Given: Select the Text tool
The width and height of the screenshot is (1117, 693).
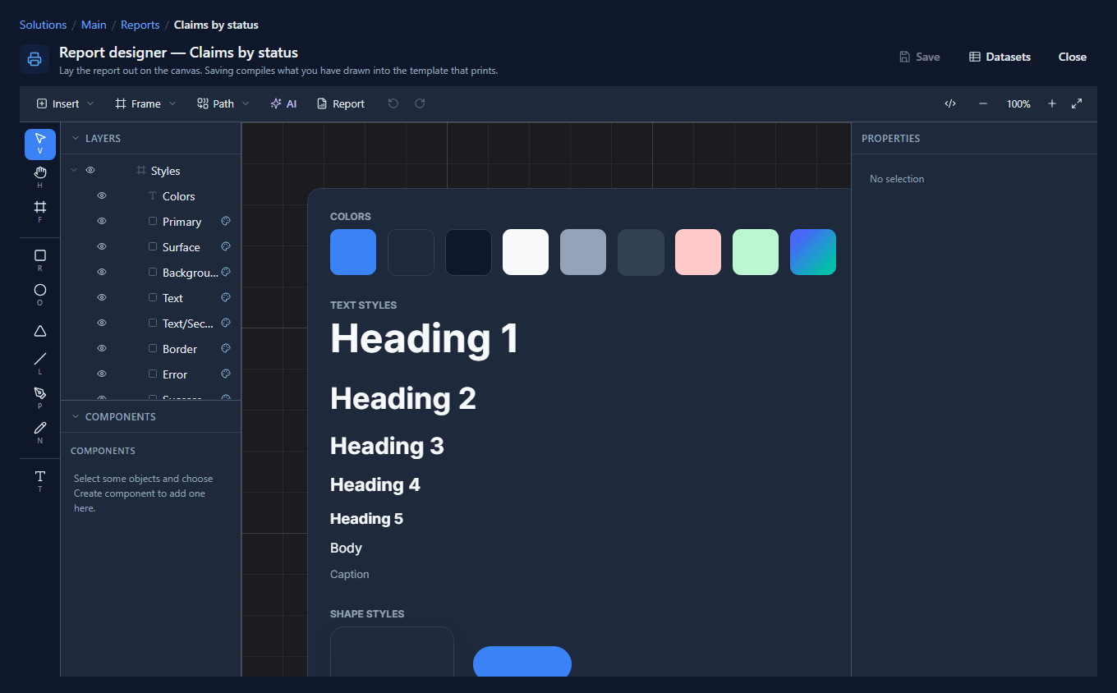Looking at the screenshot, I should pos(40,480).
